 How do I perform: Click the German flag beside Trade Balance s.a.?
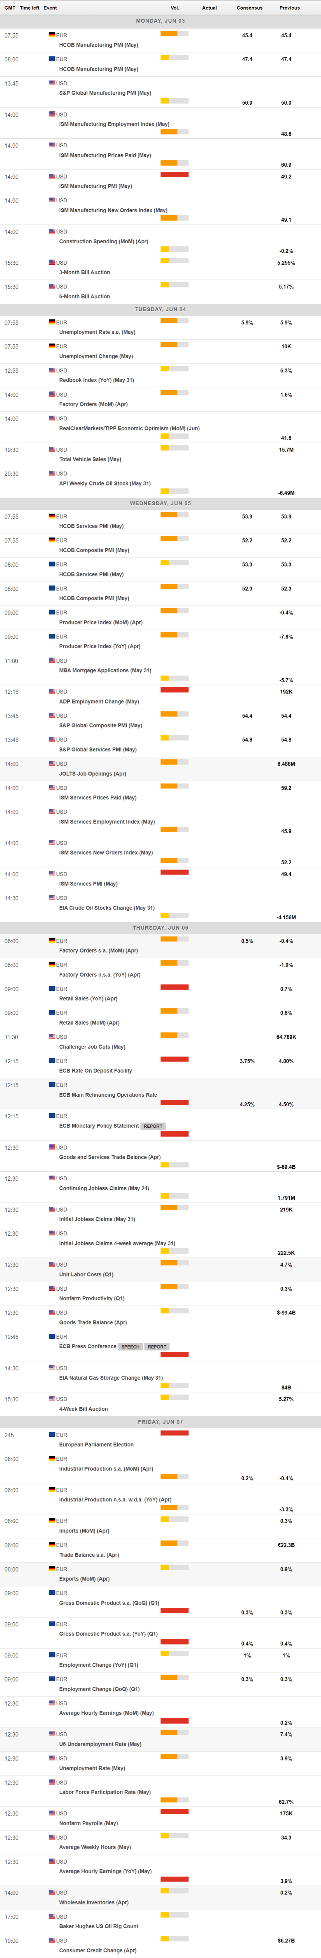coord(52,1545)
